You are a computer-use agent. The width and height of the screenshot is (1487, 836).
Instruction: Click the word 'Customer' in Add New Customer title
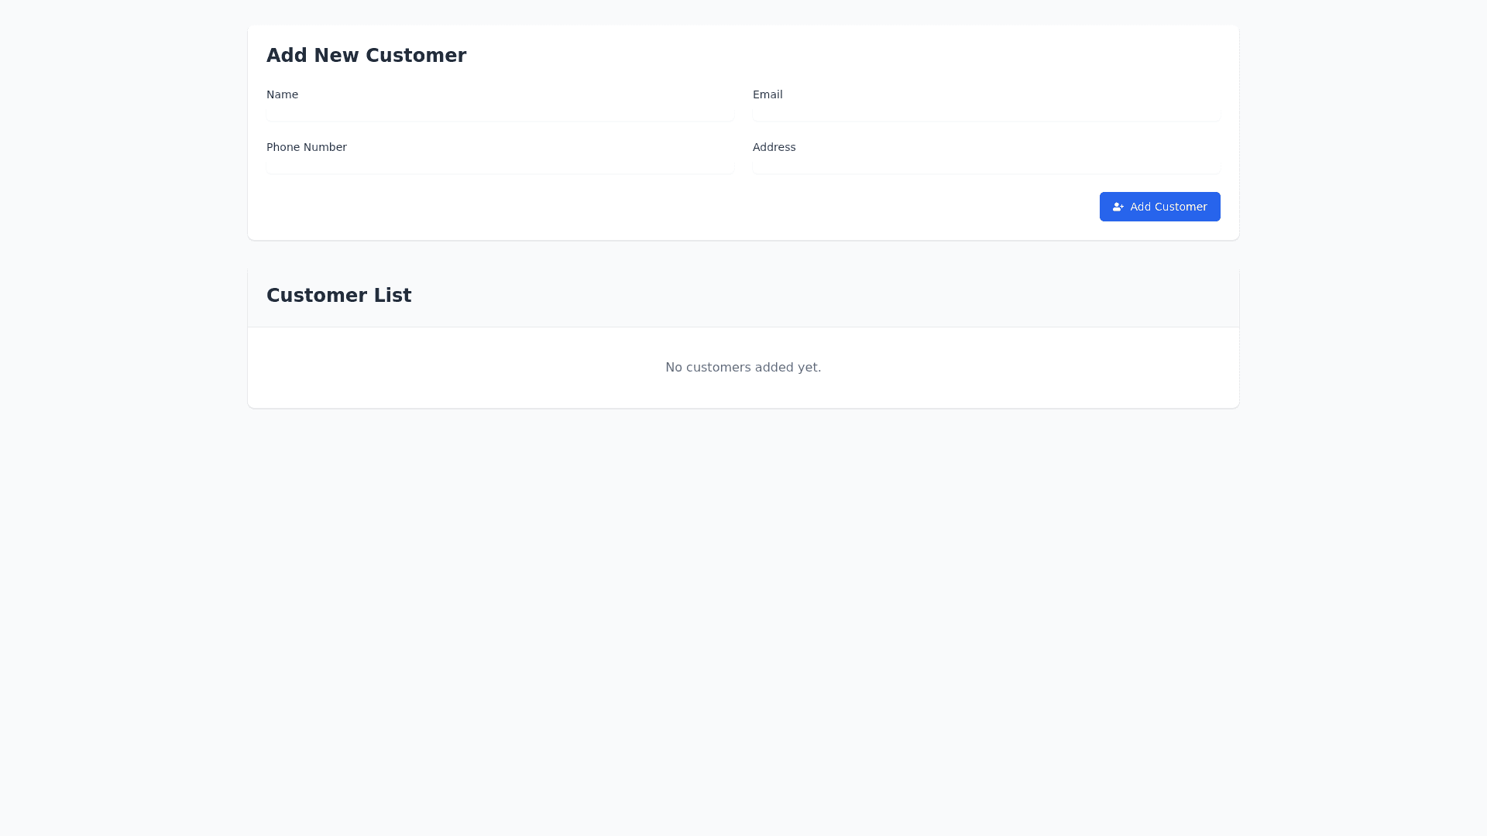point(415,56)
